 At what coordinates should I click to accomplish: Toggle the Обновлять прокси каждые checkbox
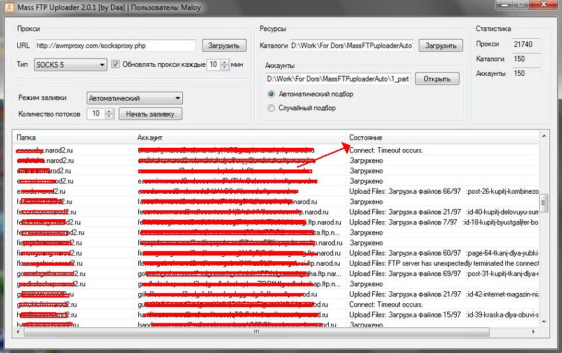click(115, 64)
